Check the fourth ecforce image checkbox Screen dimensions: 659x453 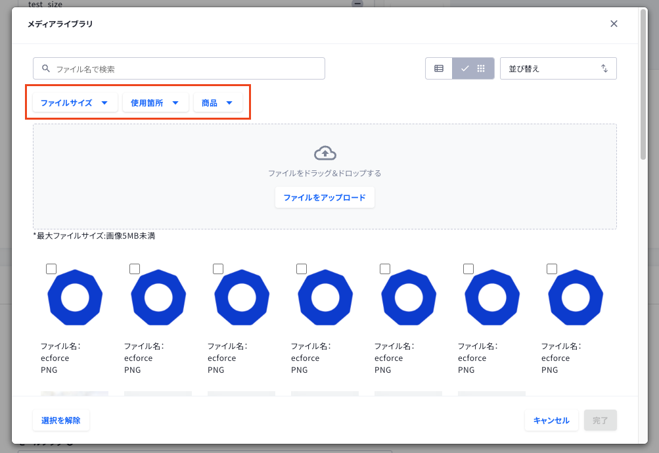[x=302, y=269]
